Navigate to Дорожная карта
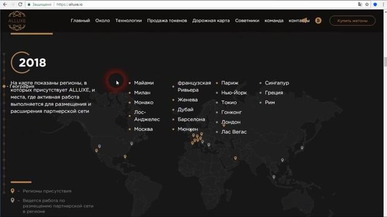The image size is (387, 217). [x=211, y=20]
